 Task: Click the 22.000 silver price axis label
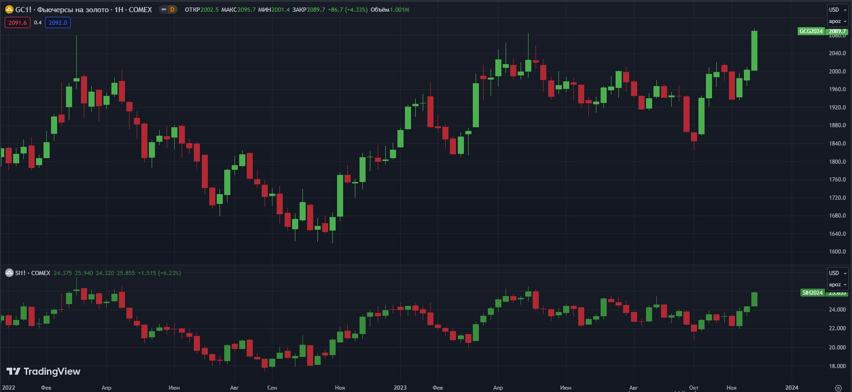pyautogui.click(x=837, y=328)
